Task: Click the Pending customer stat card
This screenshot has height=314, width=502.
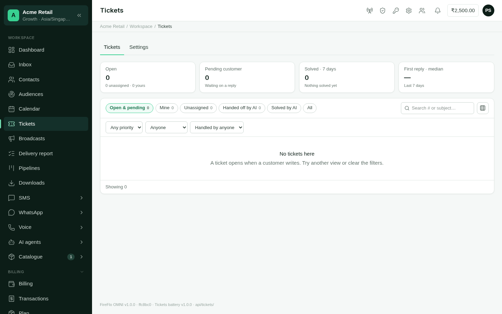Action: coord(247,77)
